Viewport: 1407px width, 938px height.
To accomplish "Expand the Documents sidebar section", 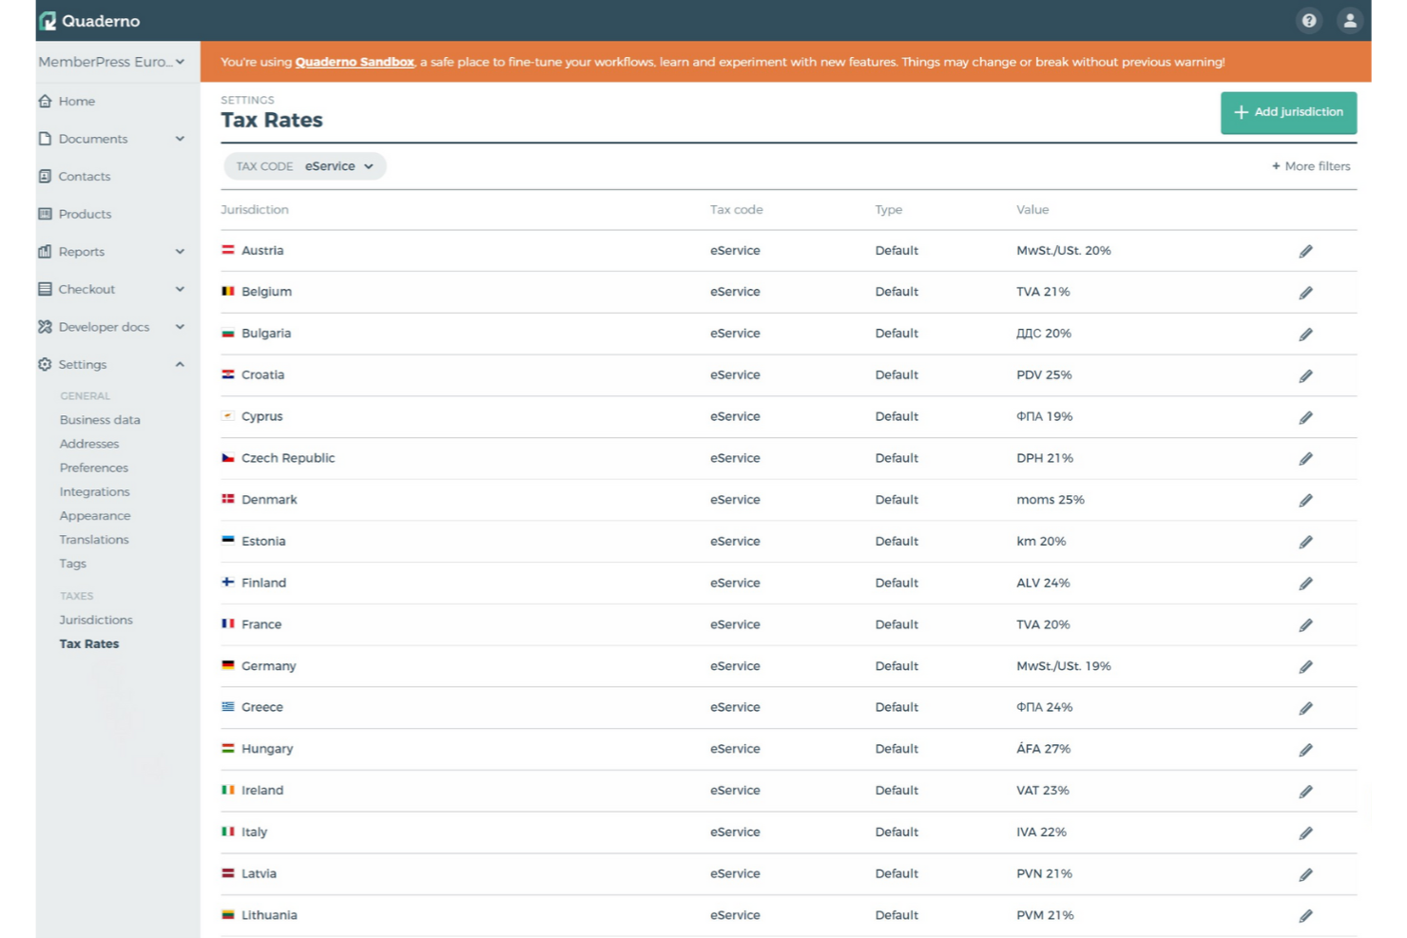I will pos(180,139).
